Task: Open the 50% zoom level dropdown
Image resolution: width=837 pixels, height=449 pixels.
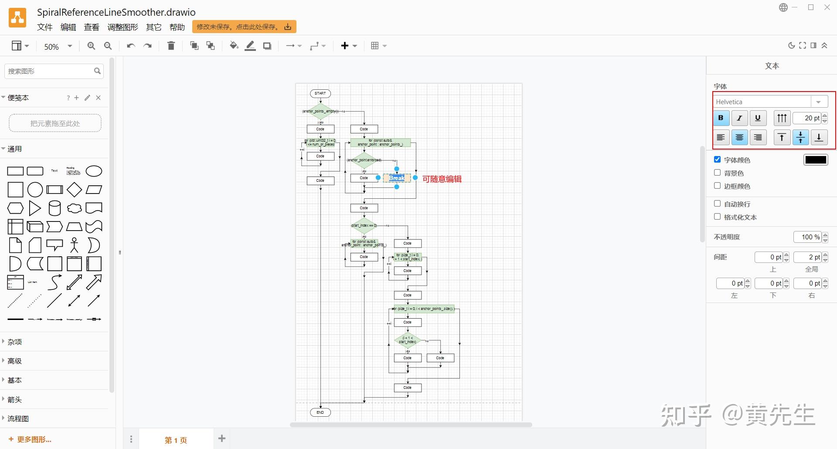Action: tap(58, 46)
